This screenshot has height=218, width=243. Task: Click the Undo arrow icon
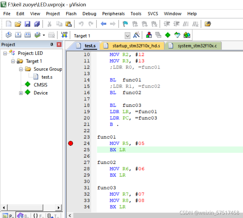click(x=81, y=24)
